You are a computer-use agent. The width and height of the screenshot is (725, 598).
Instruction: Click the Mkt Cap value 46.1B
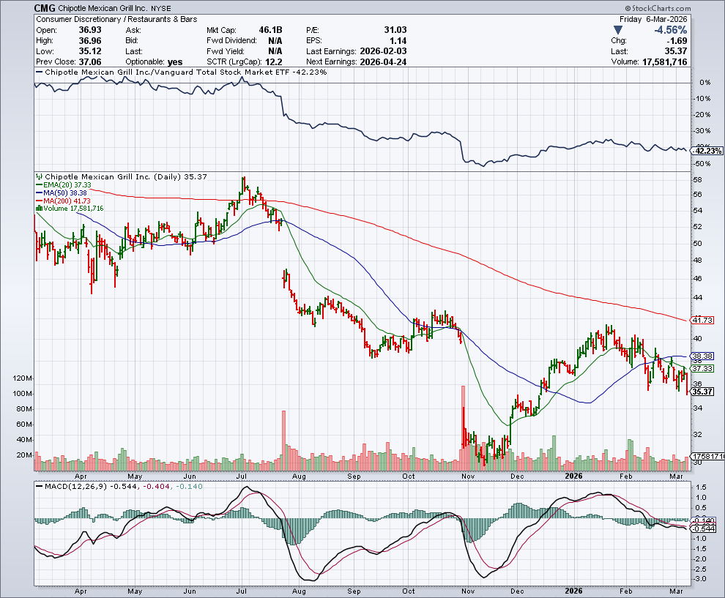270,30
